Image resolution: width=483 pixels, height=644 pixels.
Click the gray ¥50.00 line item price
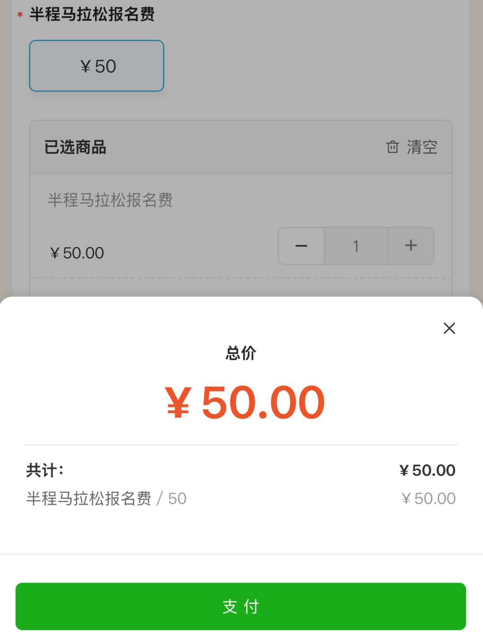(x=428, y=498)
